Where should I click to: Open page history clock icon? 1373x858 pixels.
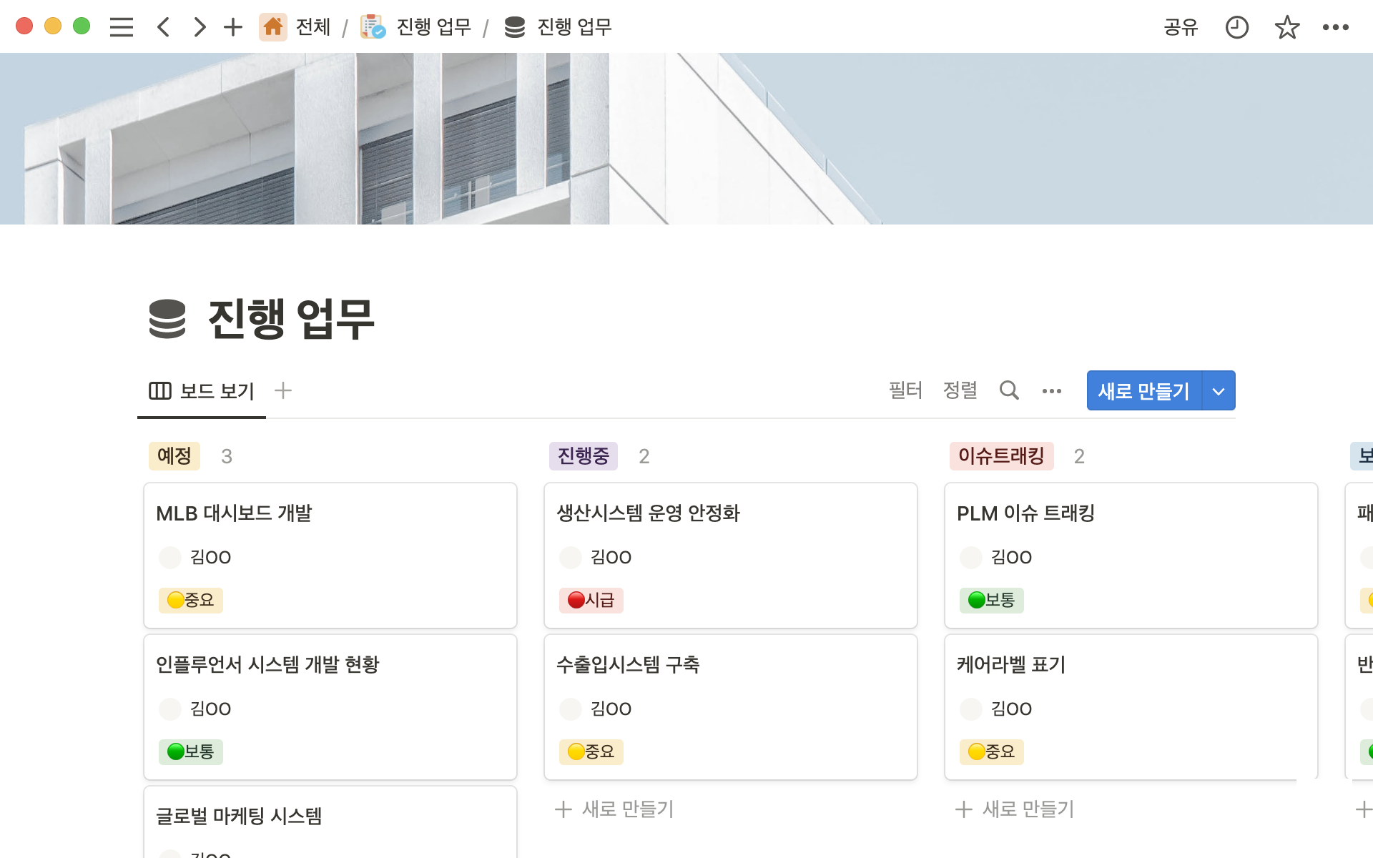point(1236,27)
